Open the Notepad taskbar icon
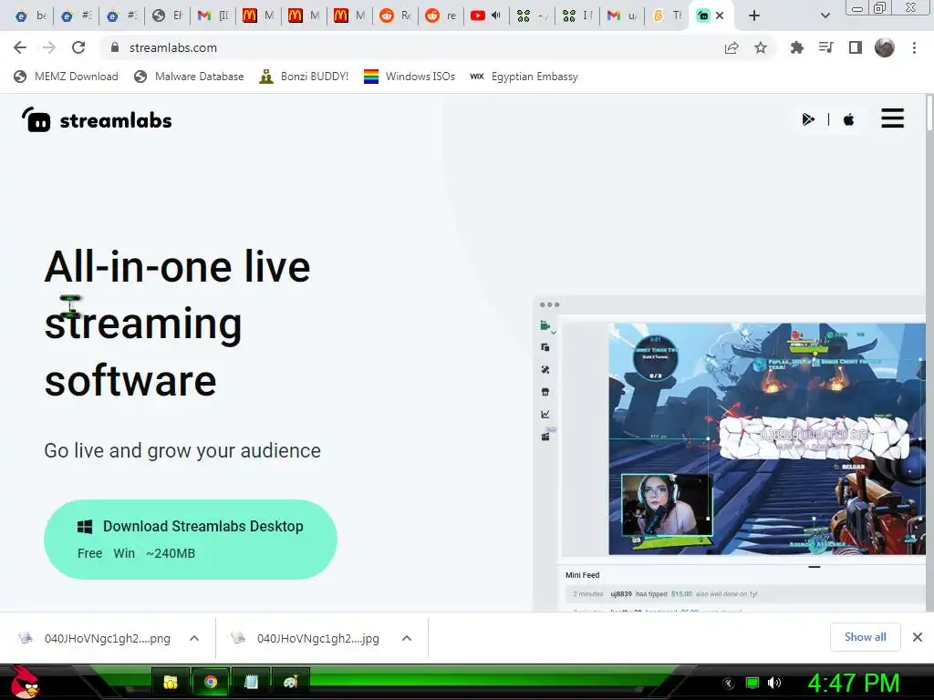This screenshot has height=700, width=934. point(251,682)
